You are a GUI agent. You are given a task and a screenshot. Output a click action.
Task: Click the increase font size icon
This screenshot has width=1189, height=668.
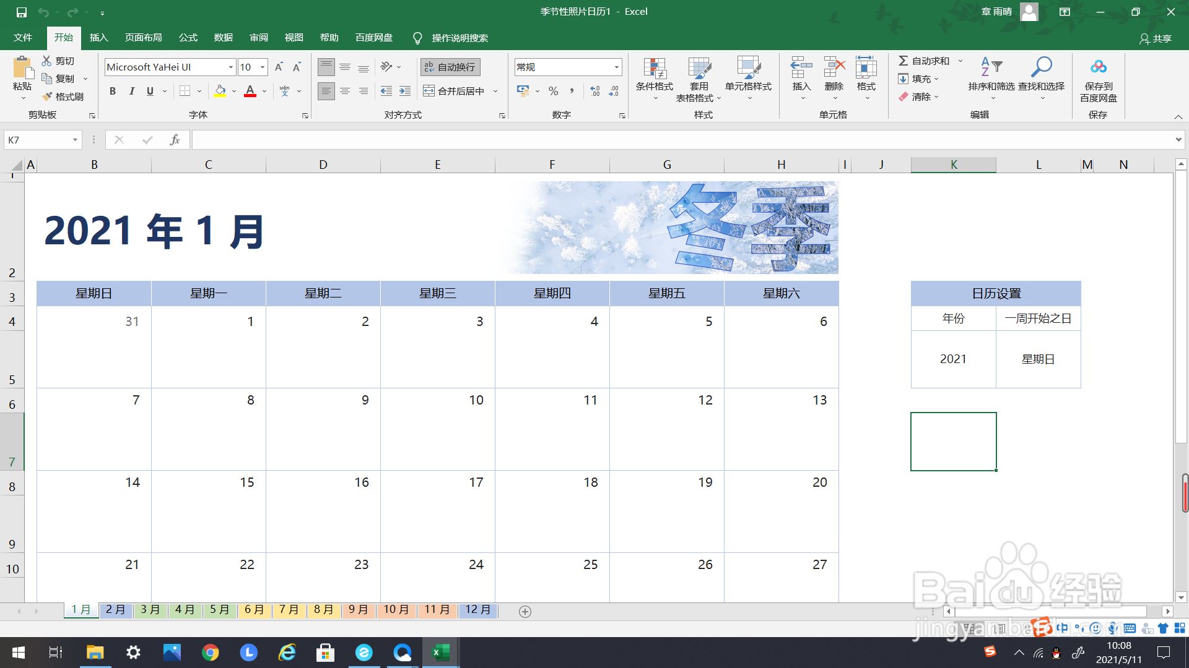click(x=279, y=67)
